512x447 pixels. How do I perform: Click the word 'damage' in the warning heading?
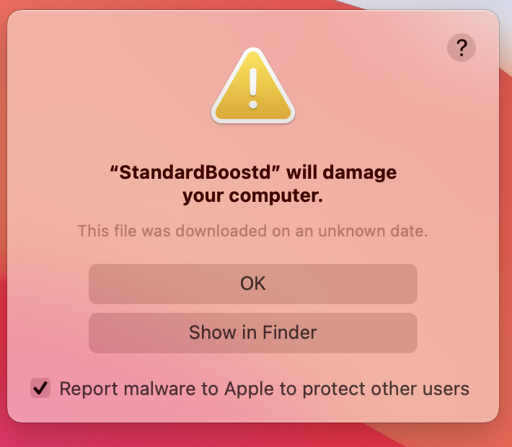coord(361,172)
